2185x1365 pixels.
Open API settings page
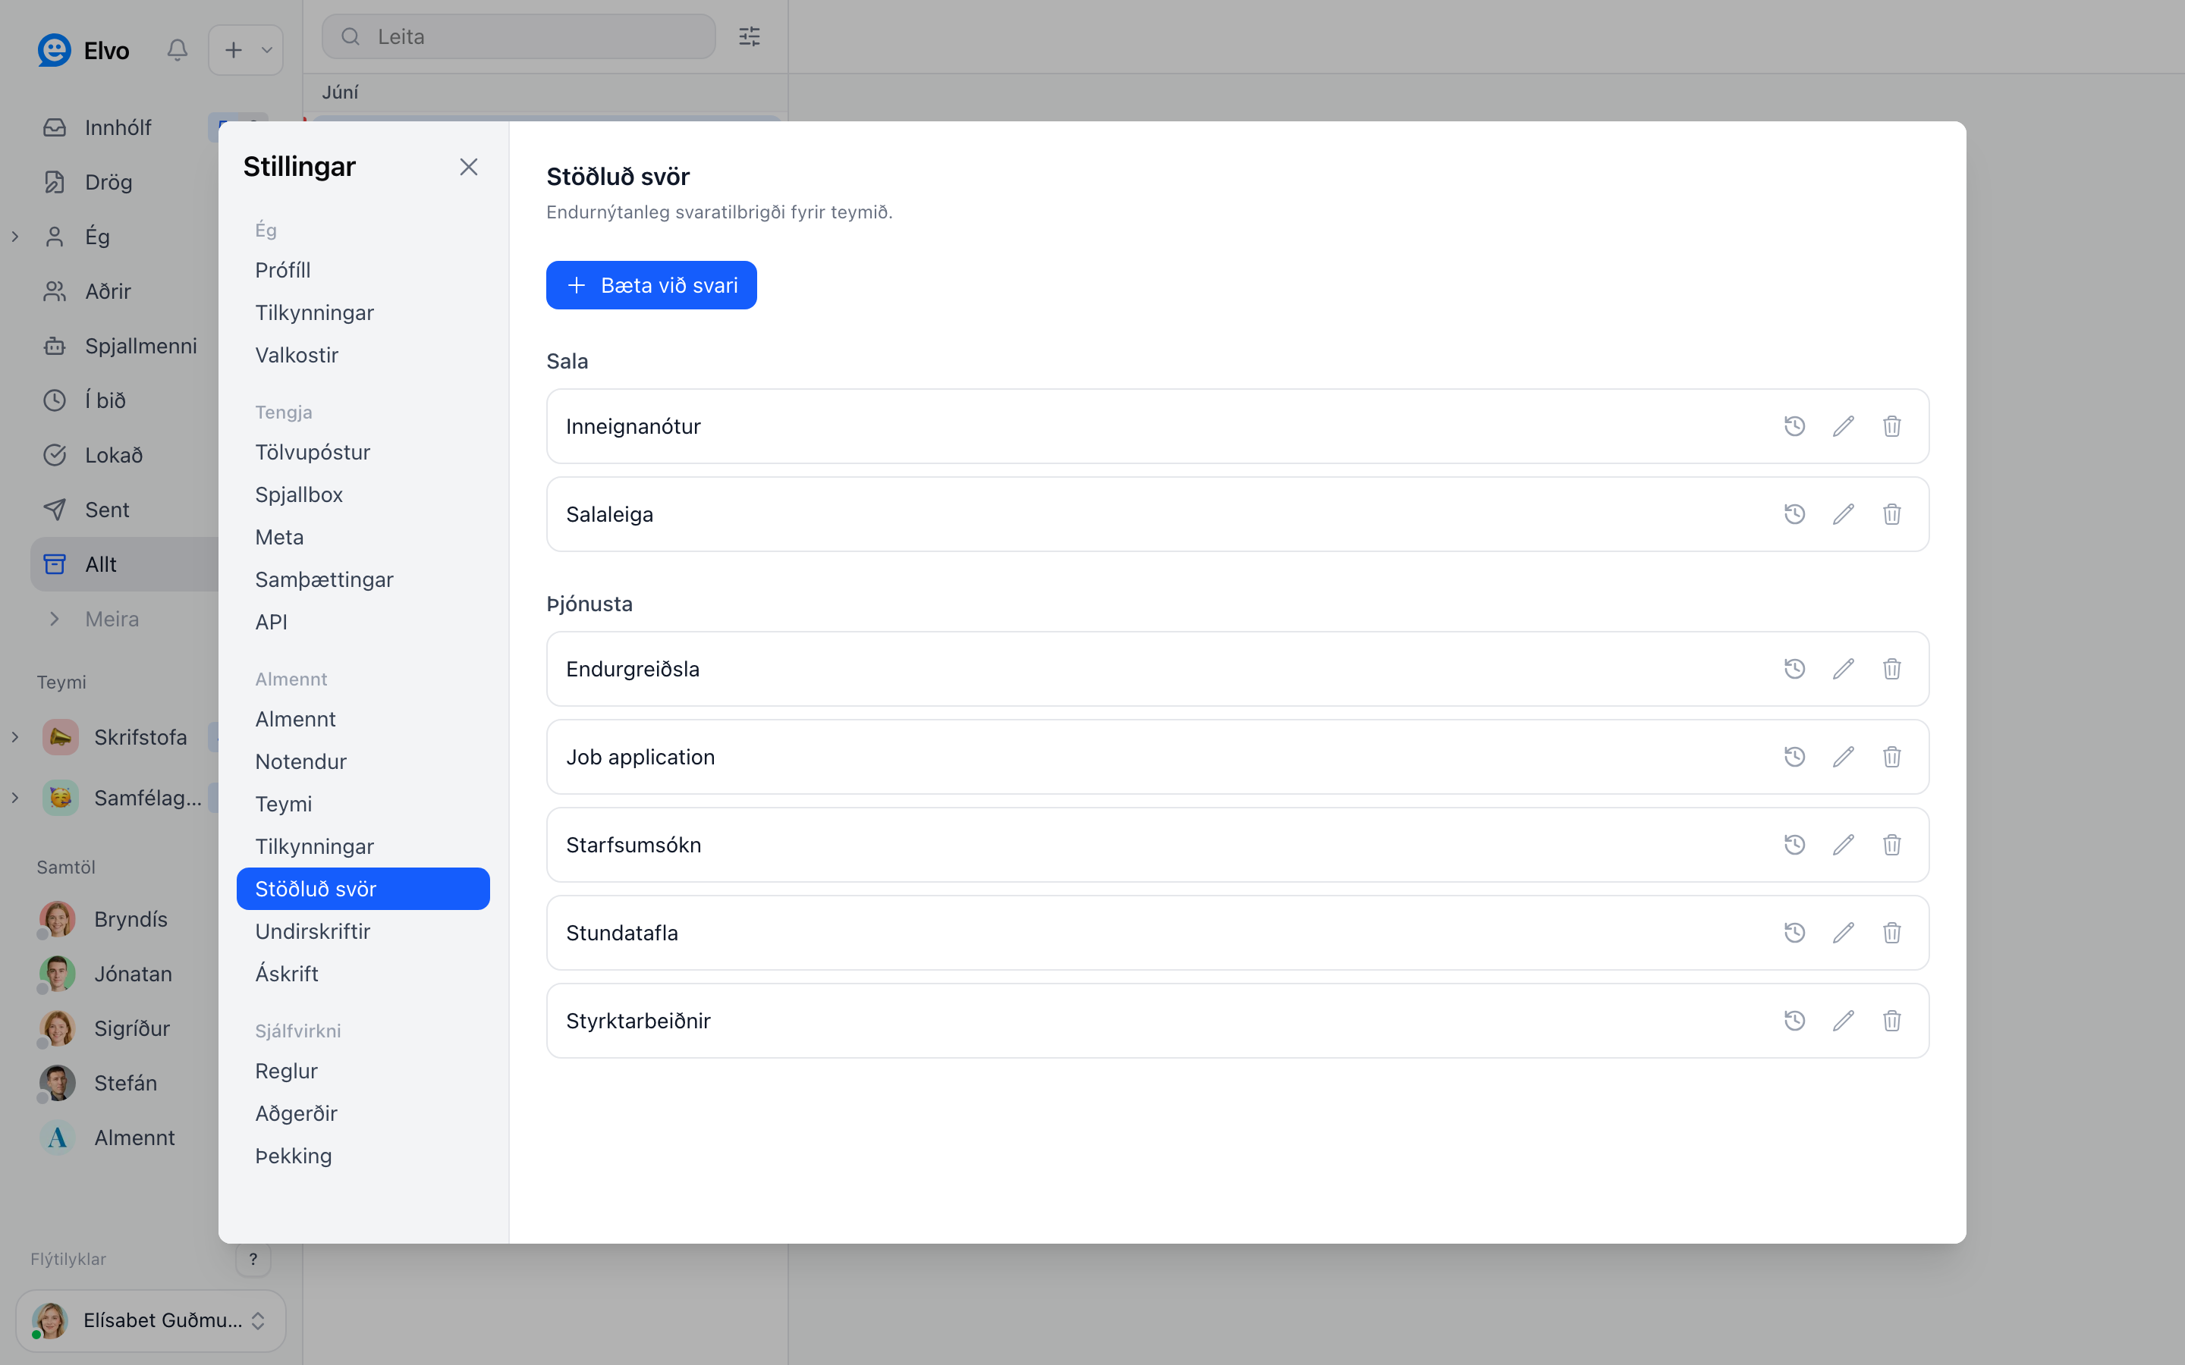[x=363, y=622]
